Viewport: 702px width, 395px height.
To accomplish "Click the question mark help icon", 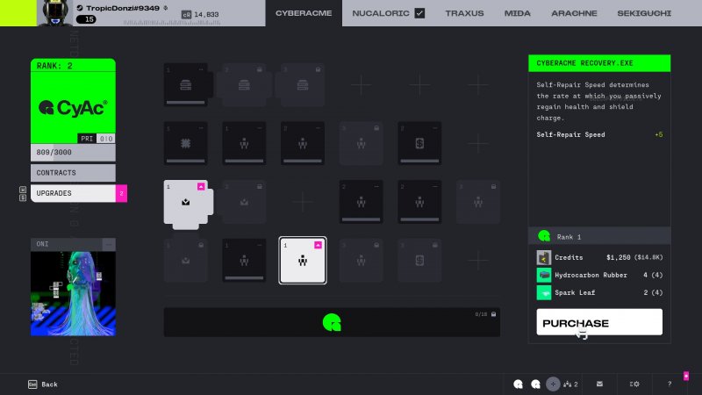I will coord(670,384).
